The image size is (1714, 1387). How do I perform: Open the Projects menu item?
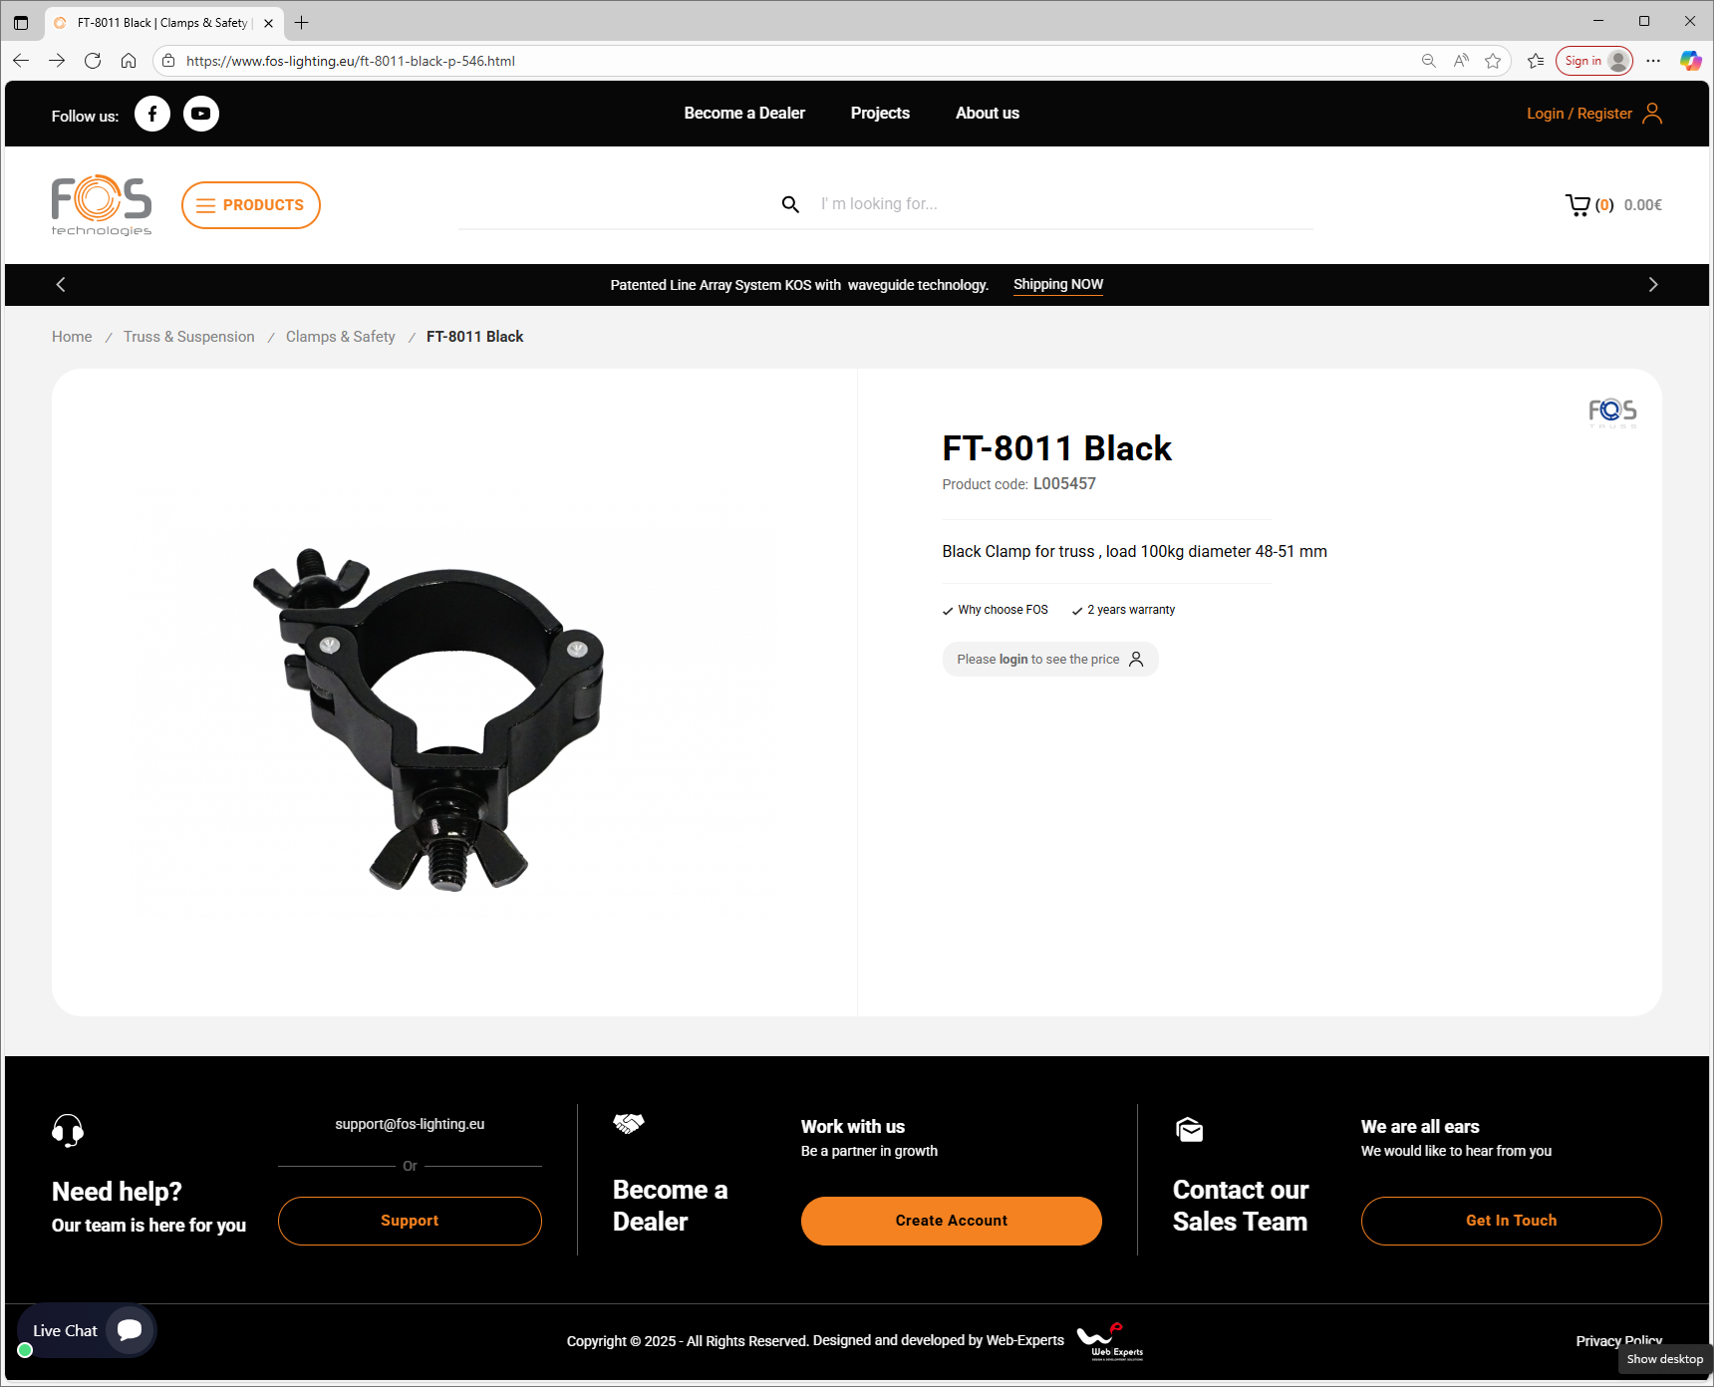[x=880, y=114]
